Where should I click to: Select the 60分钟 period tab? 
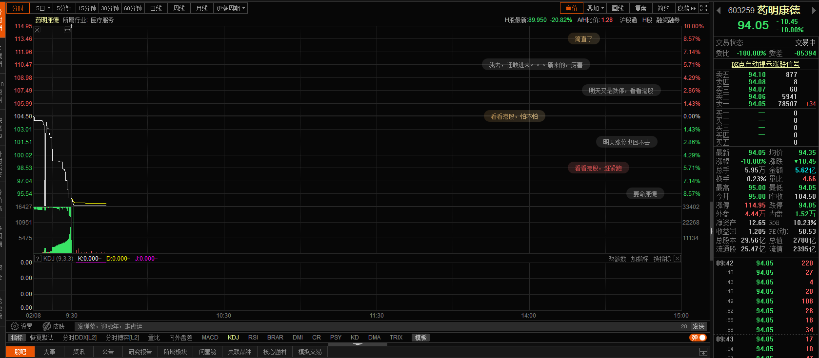tap(133, 8)
